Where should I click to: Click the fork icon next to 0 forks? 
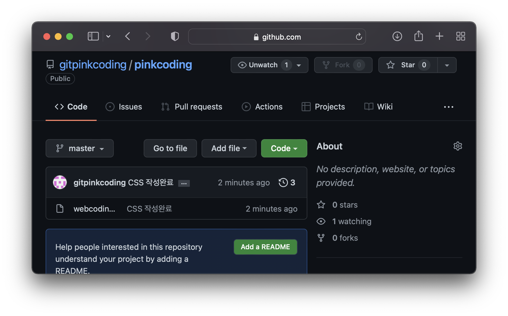click(x=321, y=238)
